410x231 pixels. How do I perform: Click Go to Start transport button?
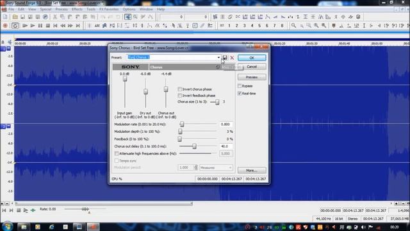(55, 26)
